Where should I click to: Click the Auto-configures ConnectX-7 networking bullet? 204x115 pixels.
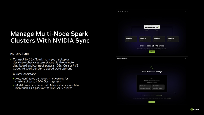pyautogui.click(x=42, y=80)
